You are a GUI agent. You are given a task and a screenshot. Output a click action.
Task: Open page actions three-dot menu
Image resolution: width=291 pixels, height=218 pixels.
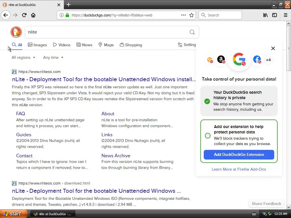(x=184, y=15)
